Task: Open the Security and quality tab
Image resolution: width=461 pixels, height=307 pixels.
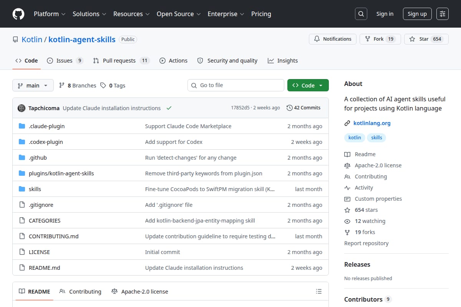Action: click(227, 61)
